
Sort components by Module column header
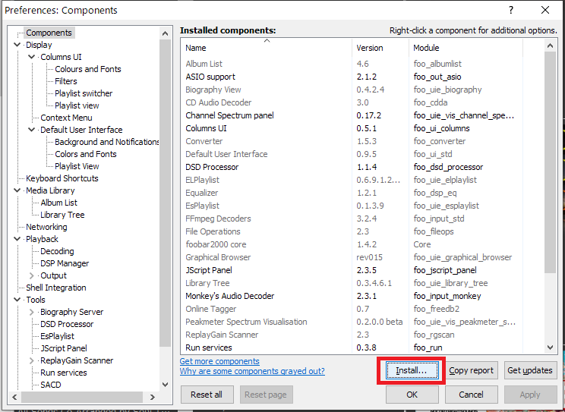(x=466, y=48)
